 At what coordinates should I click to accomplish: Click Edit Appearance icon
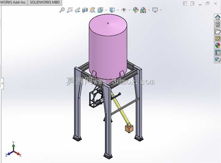(136, 10)
